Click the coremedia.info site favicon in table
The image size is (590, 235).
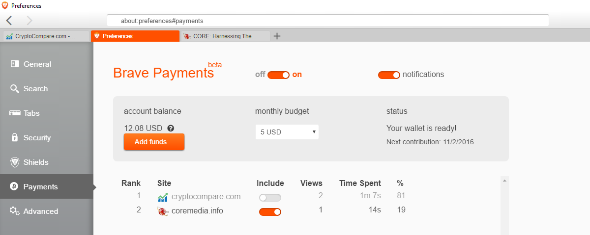163,211
